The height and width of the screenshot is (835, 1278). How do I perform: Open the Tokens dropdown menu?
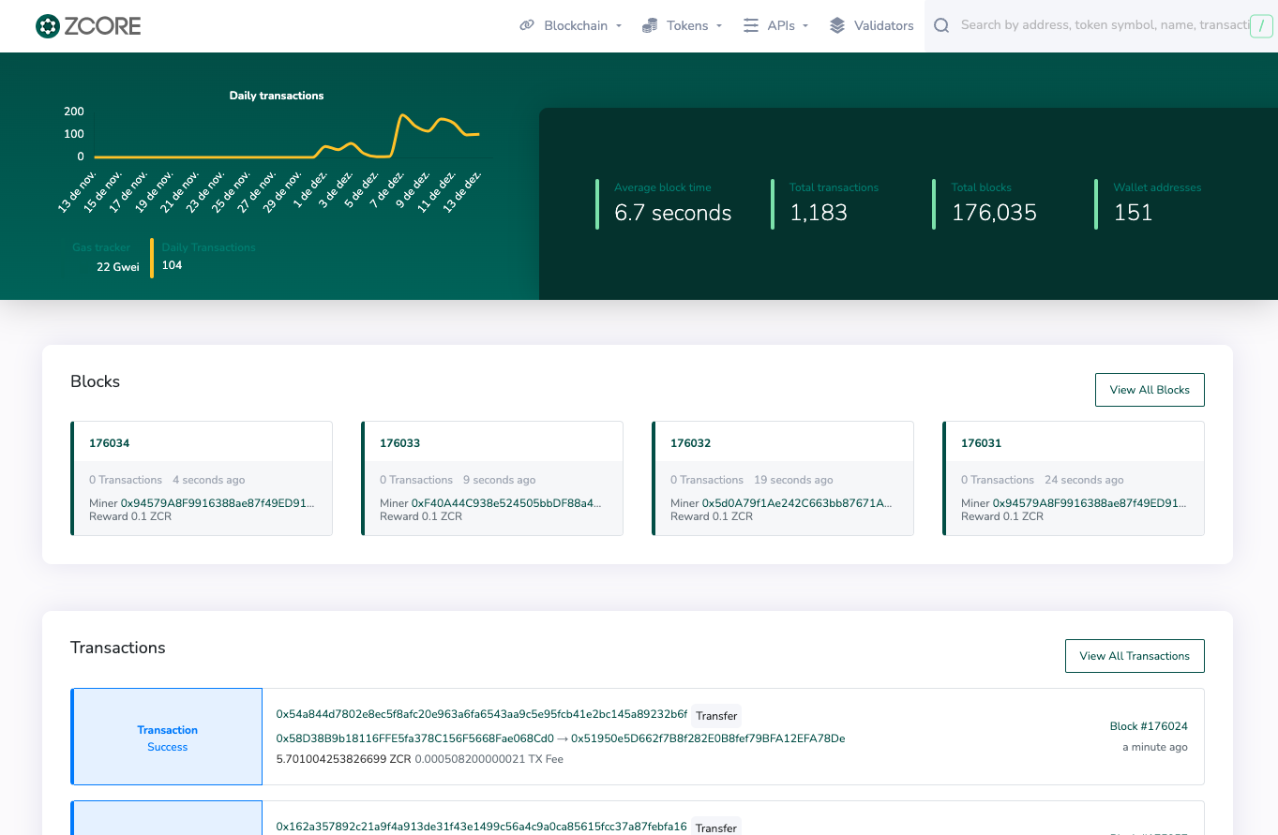pyautogui.click(x=693, y=26)
